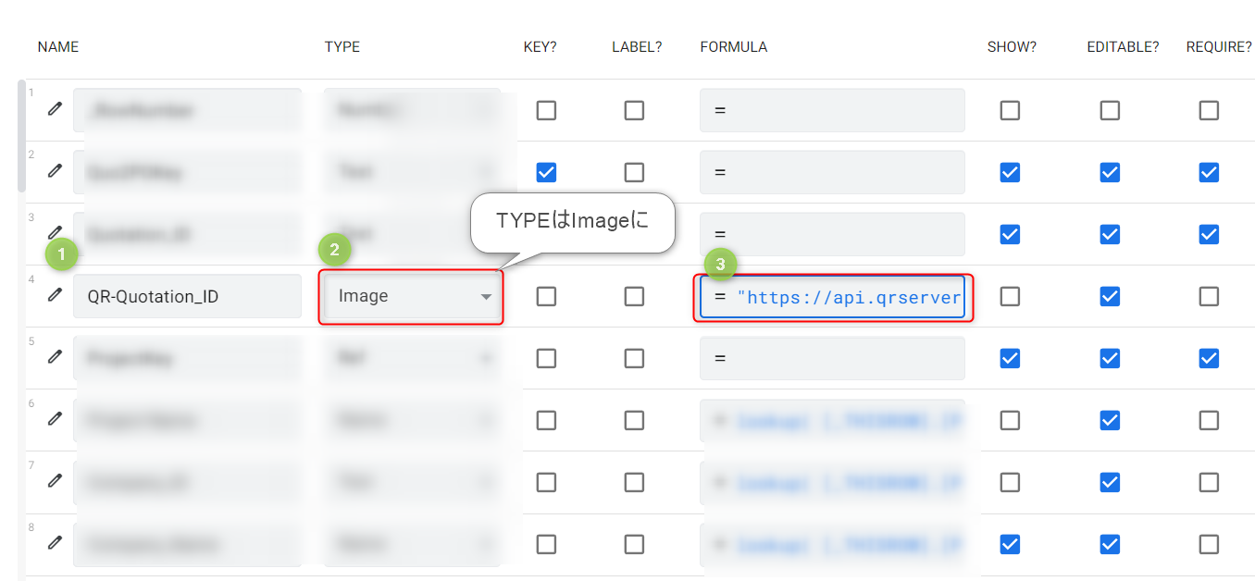This screenshot has width=1255, height=581.
Task: Click the row 5 pencil edit icon
Action: click(55, 357)
